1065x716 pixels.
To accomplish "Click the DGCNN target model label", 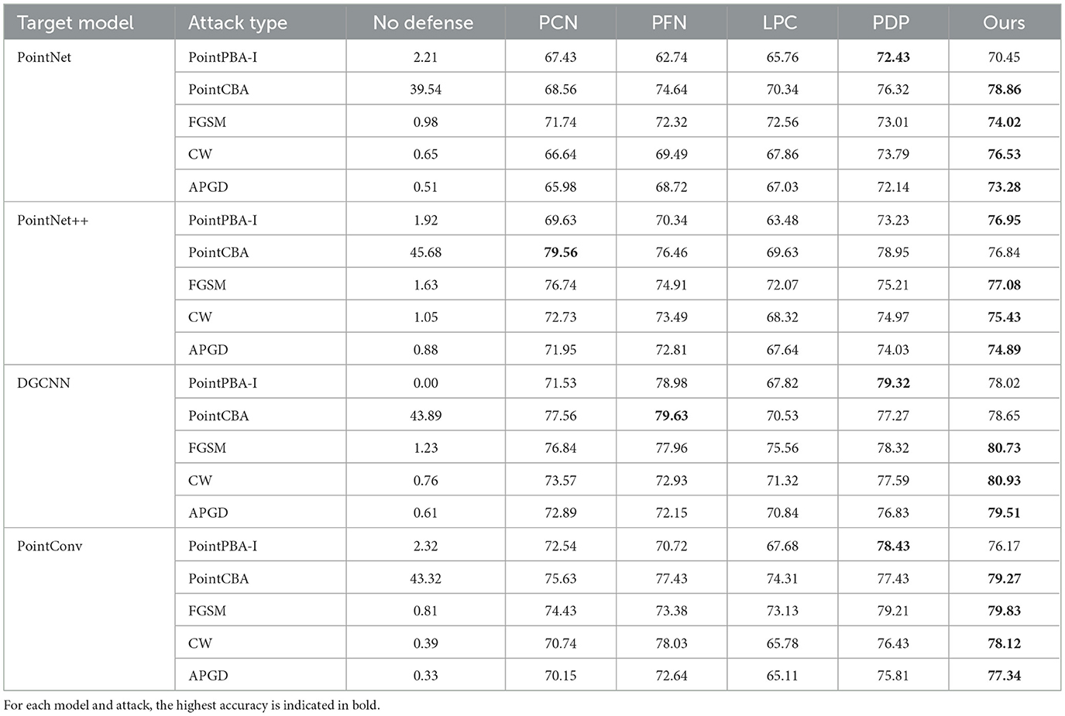I will coord(43,383).
